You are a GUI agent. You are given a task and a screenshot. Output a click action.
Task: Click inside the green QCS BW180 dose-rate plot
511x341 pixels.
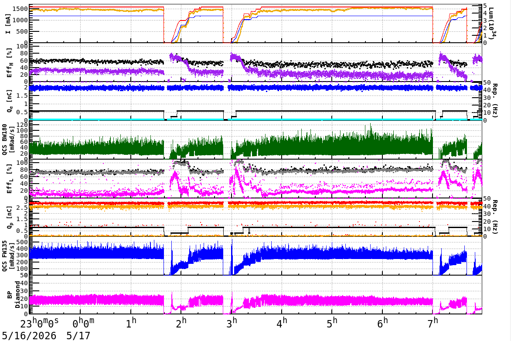[255, 140]
